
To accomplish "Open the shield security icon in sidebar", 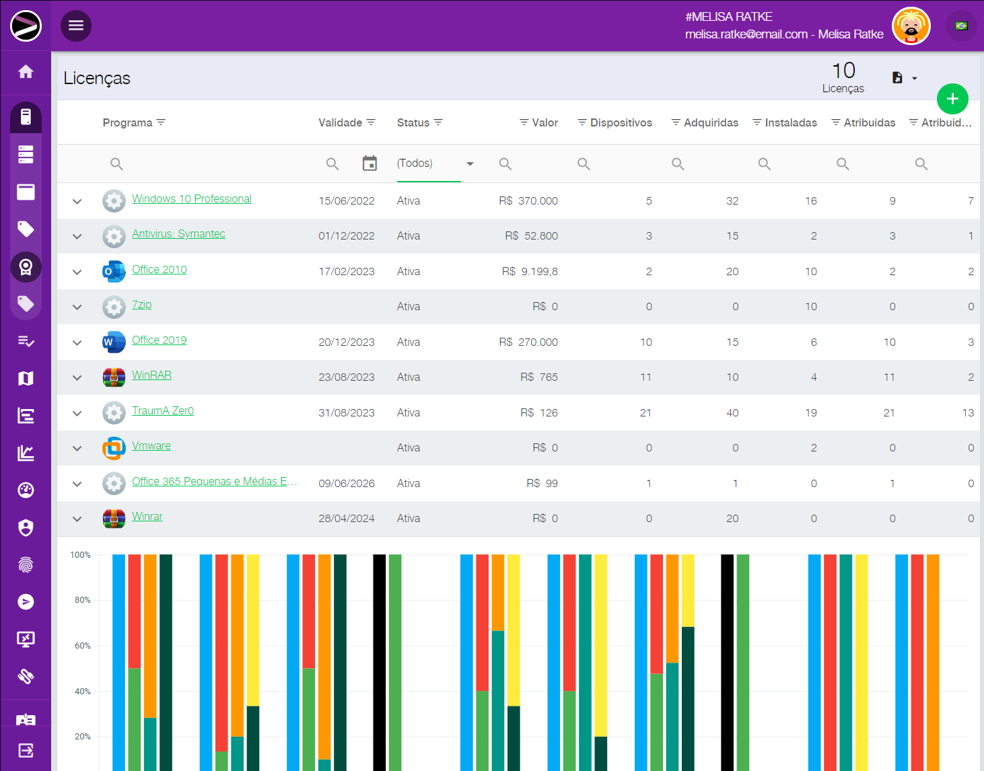I will tap(26, 527).
